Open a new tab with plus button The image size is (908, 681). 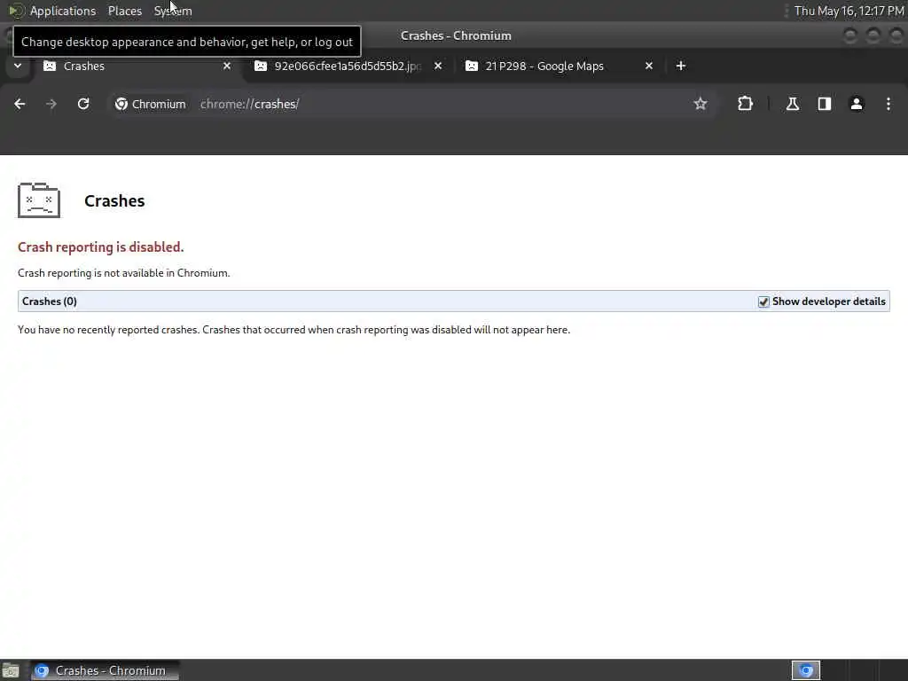680,66
